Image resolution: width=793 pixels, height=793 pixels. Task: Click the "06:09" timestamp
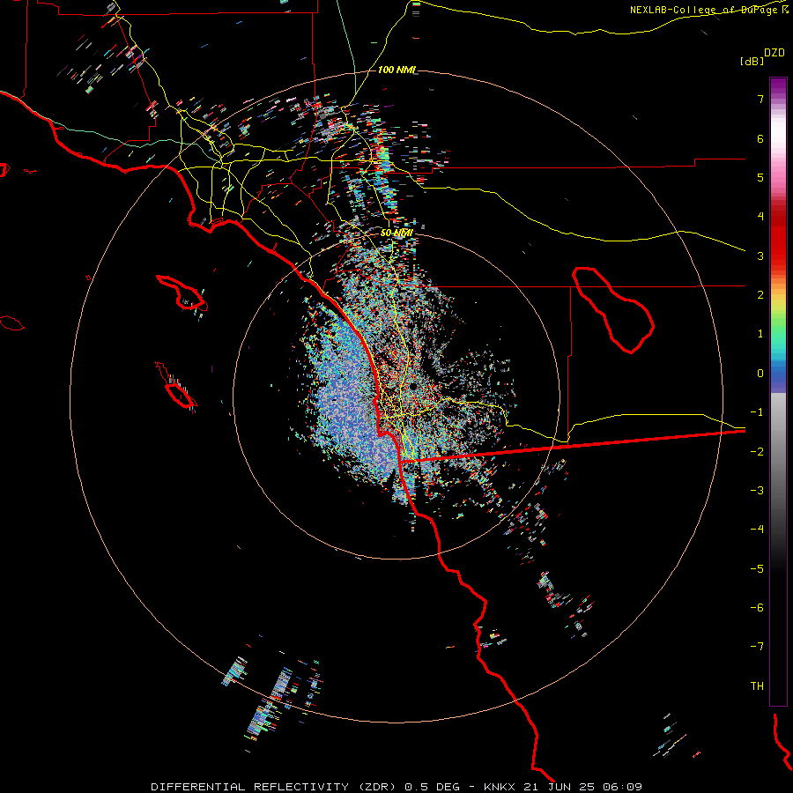(x=622, y=787)
